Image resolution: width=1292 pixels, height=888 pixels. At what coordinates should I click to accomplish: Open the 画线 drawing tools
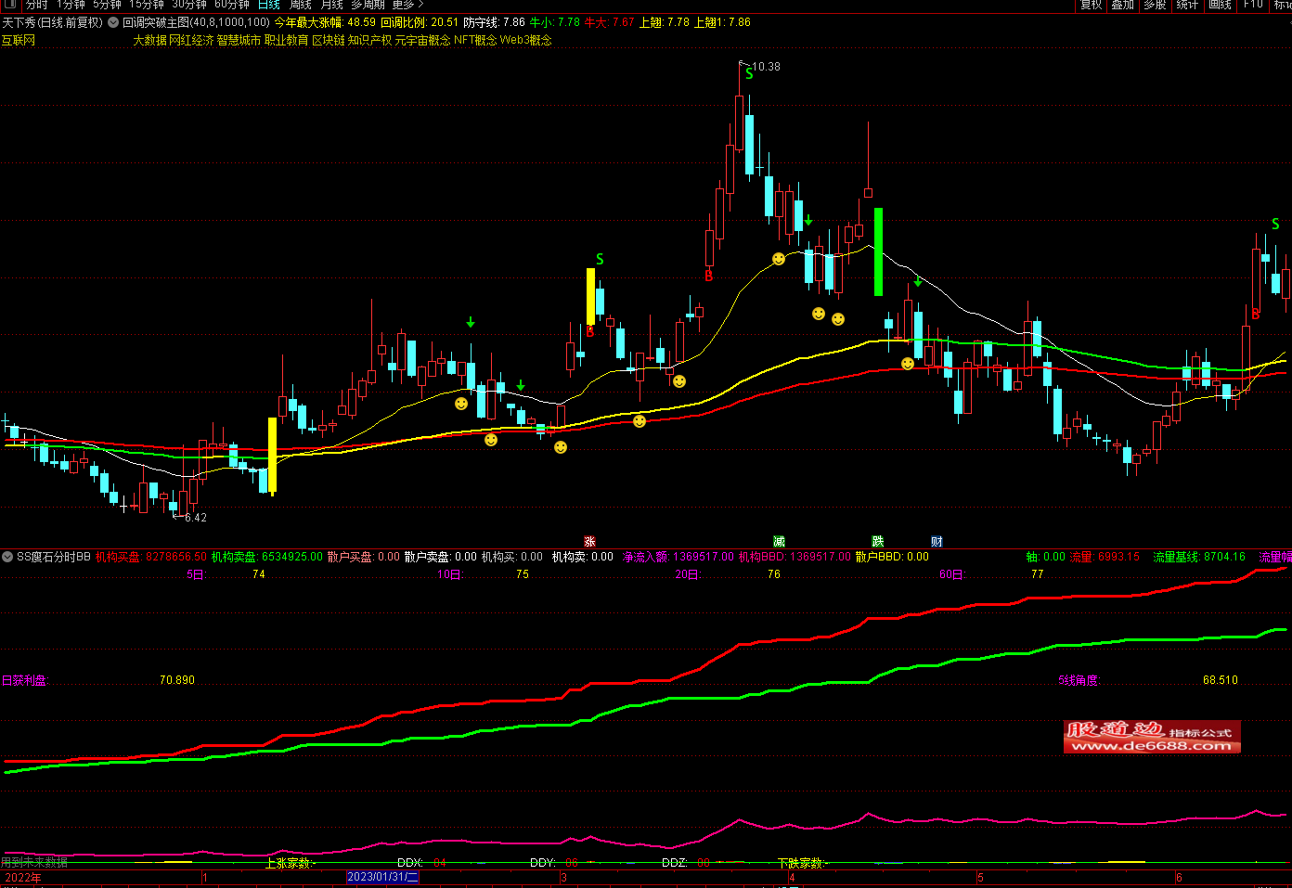coord(1220,5)
